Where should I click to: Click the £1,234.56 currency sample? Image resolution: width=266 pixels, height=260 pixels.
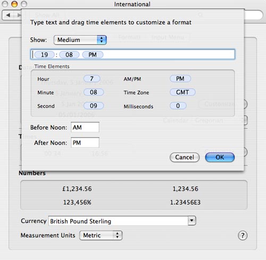77,189
